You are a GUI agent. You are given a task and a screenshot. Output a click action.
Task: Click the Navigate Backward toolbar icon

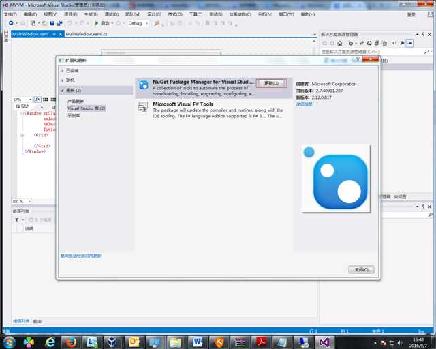(x=11, y=23)
